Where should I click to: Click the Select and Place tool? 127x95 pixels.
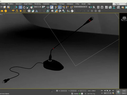coord(32,7)
